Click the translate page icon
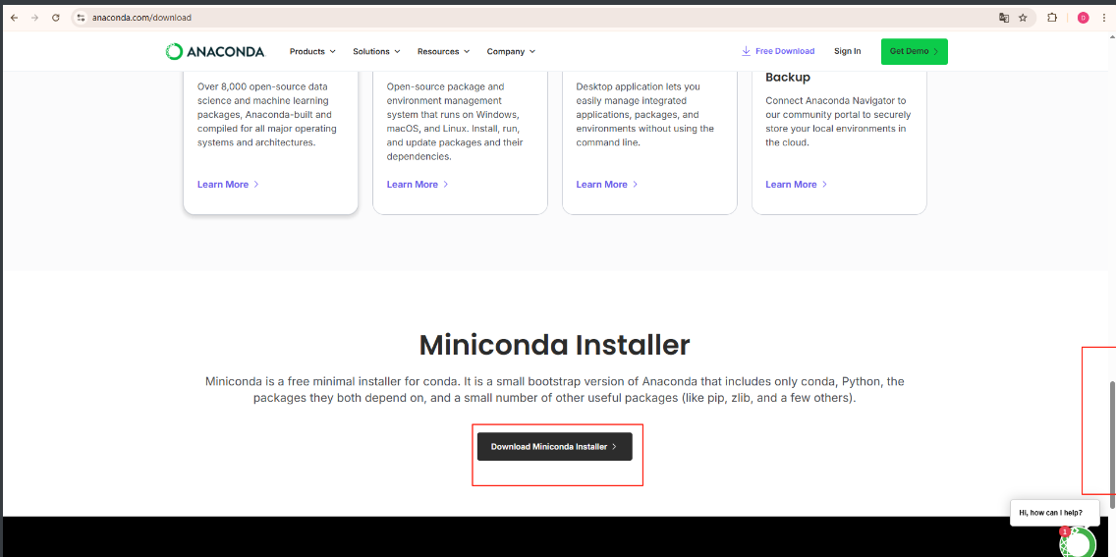This screenshot has height=557, width=1116. [1004, 18]
